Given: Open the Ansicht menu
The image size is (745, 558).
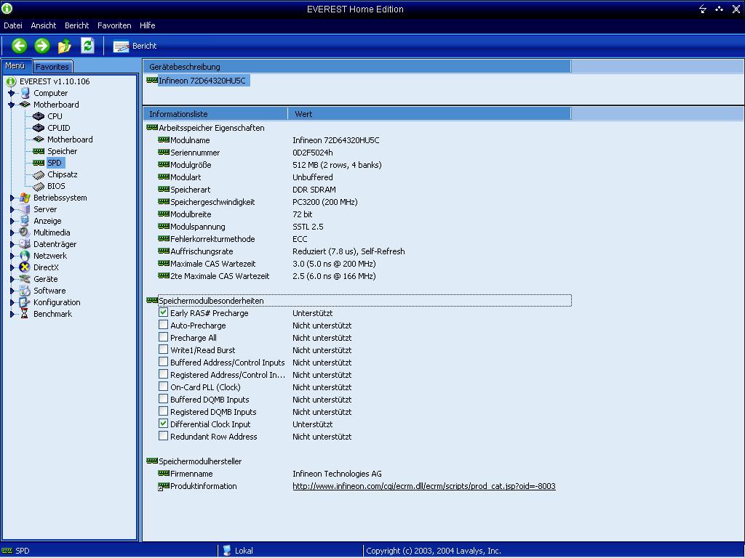Looking at the screenshot, I should point(43,25).
